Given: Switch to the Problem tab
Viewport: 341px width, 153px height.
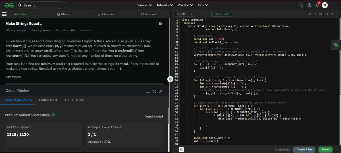Looking at the screenshot, I should point(21,14).
